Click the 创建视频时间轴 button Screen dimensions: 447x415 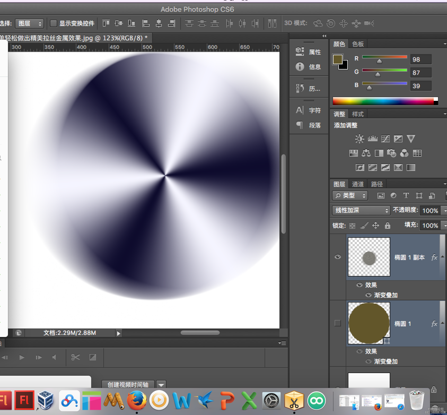[128, 384]
